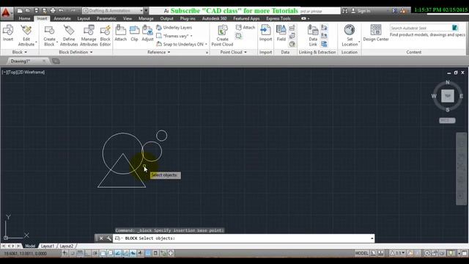Viewport: 469px width, 264px height.
Task: Switch to the Annotate ribbon tab
Action: coord(62,18)
